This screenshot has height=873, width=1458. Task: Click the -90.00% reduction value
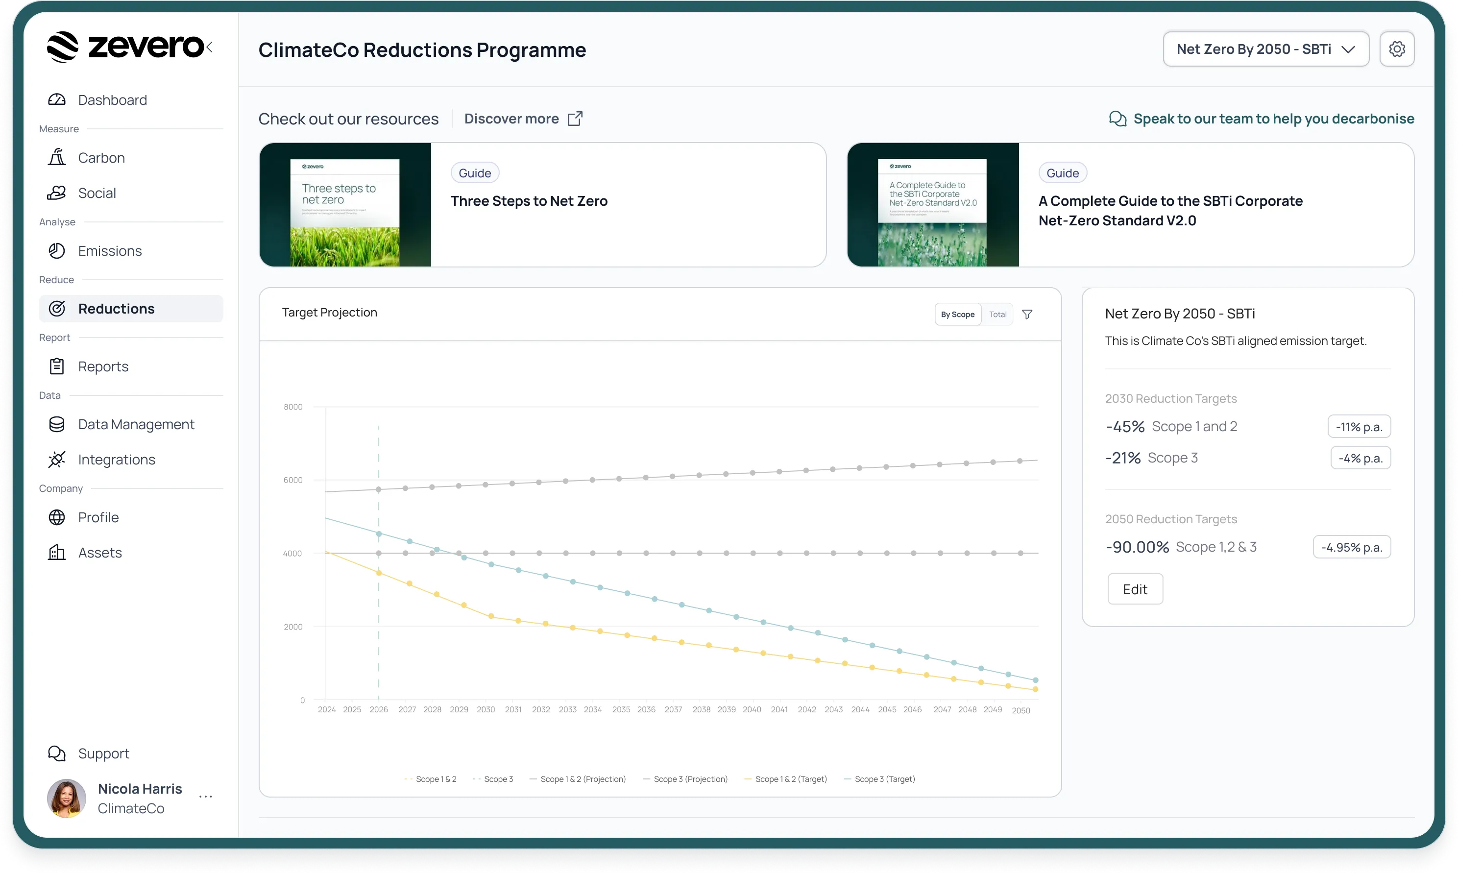[1137, 547]
